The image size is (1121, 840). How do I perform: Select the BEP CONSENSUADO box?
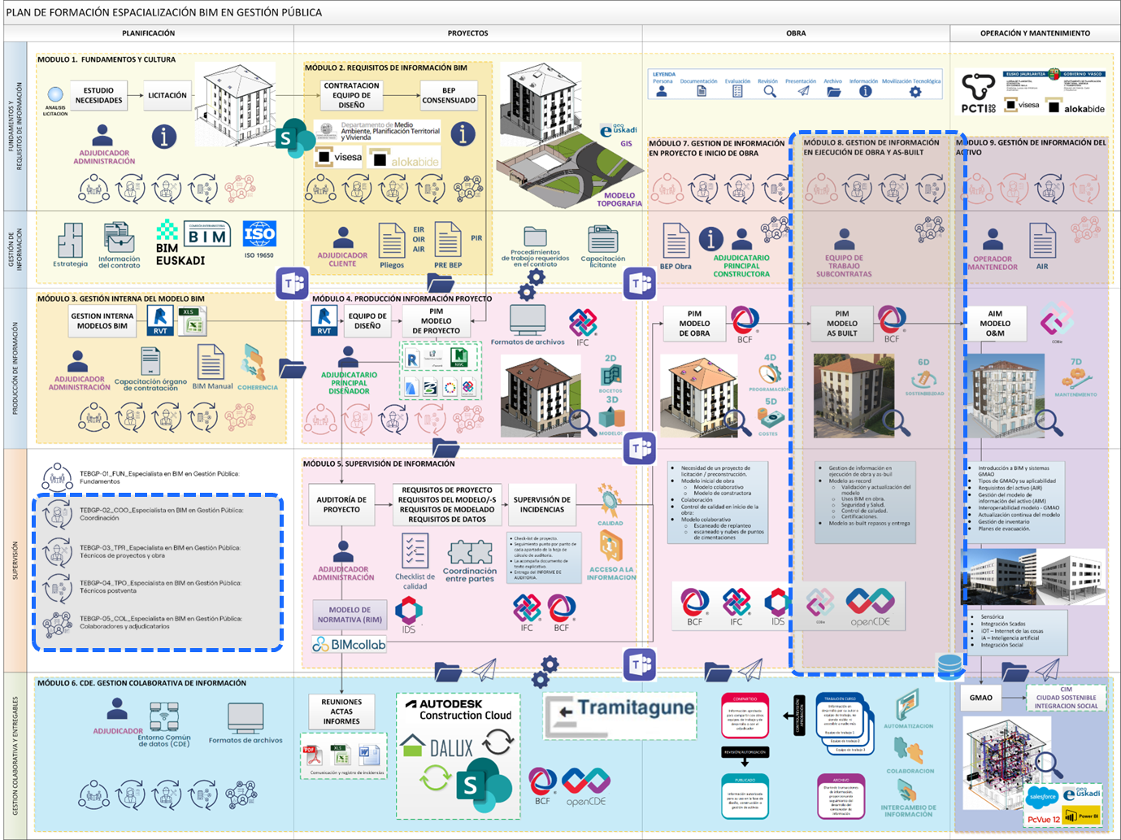click(449, 96)
